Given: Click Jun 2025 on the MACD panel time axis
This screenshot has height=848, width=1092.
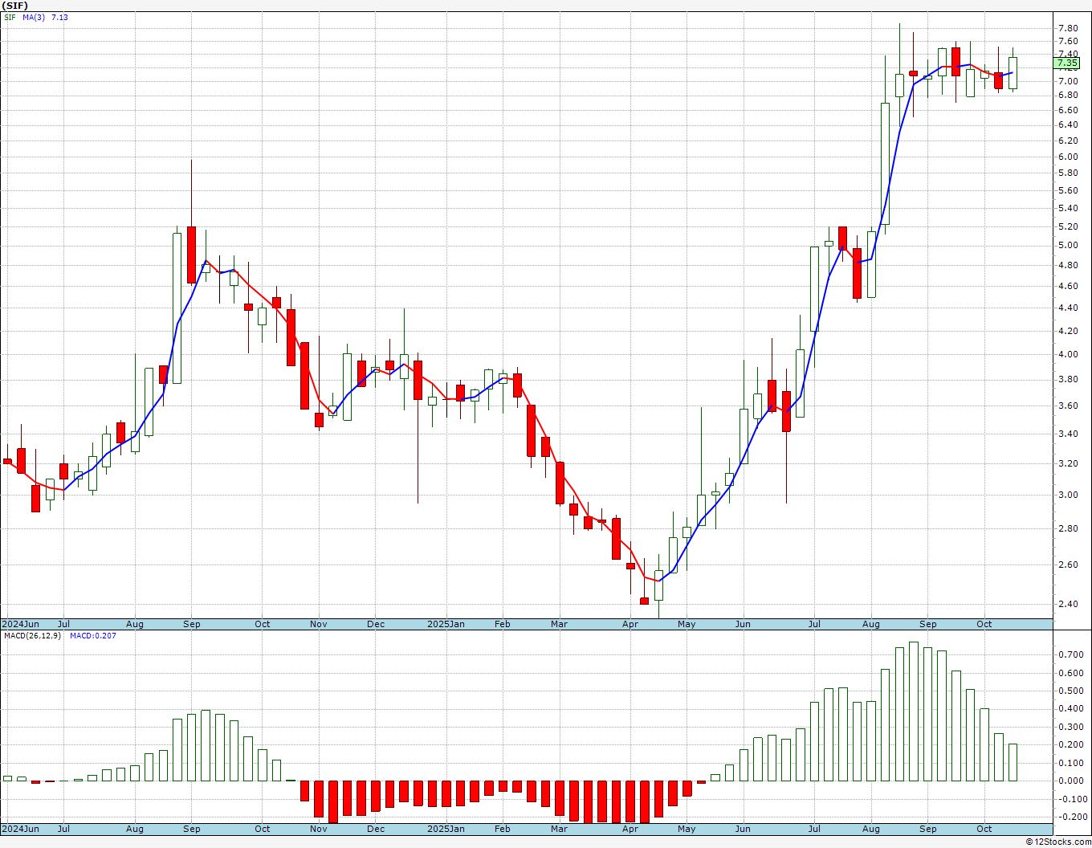Looking at the screenshot, I should [x=744, y=829].
